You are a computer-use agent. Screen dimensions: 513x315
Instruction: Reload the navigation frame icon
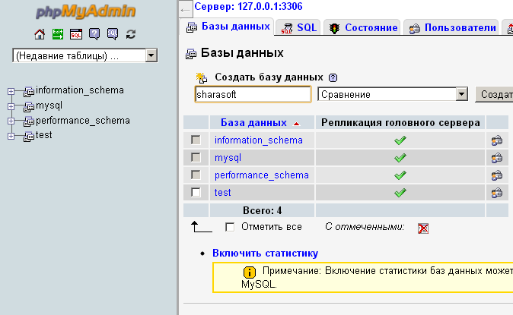point(131,34)
